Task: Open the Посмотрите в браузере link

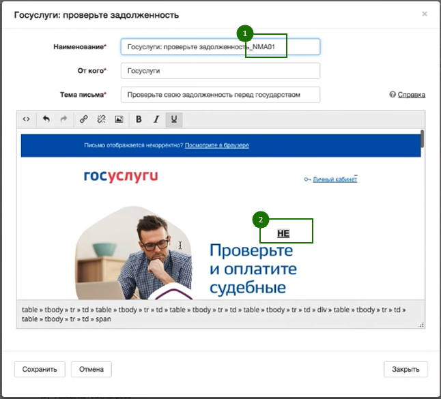Action: tap(217, 145)
